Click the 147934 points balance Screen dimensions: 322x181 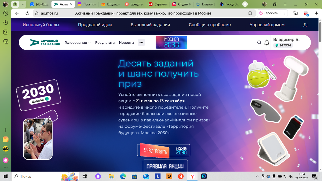pyautogui.click(x=283, y=45)
